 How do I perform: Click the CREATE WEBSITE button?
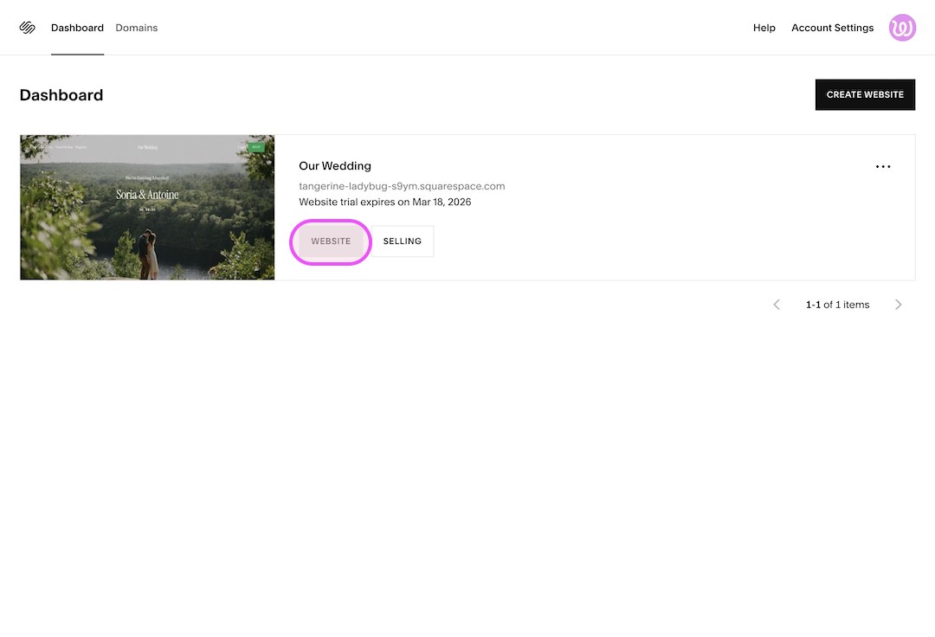point(865,94)
